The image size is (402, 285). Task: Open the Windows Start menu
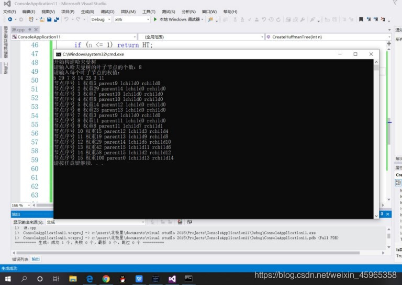point(8,279)
